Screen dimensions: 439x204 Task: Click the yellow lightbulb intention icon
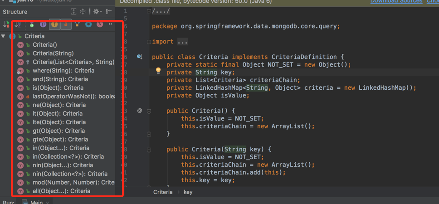pyautogui.click(x=158, y=71)
